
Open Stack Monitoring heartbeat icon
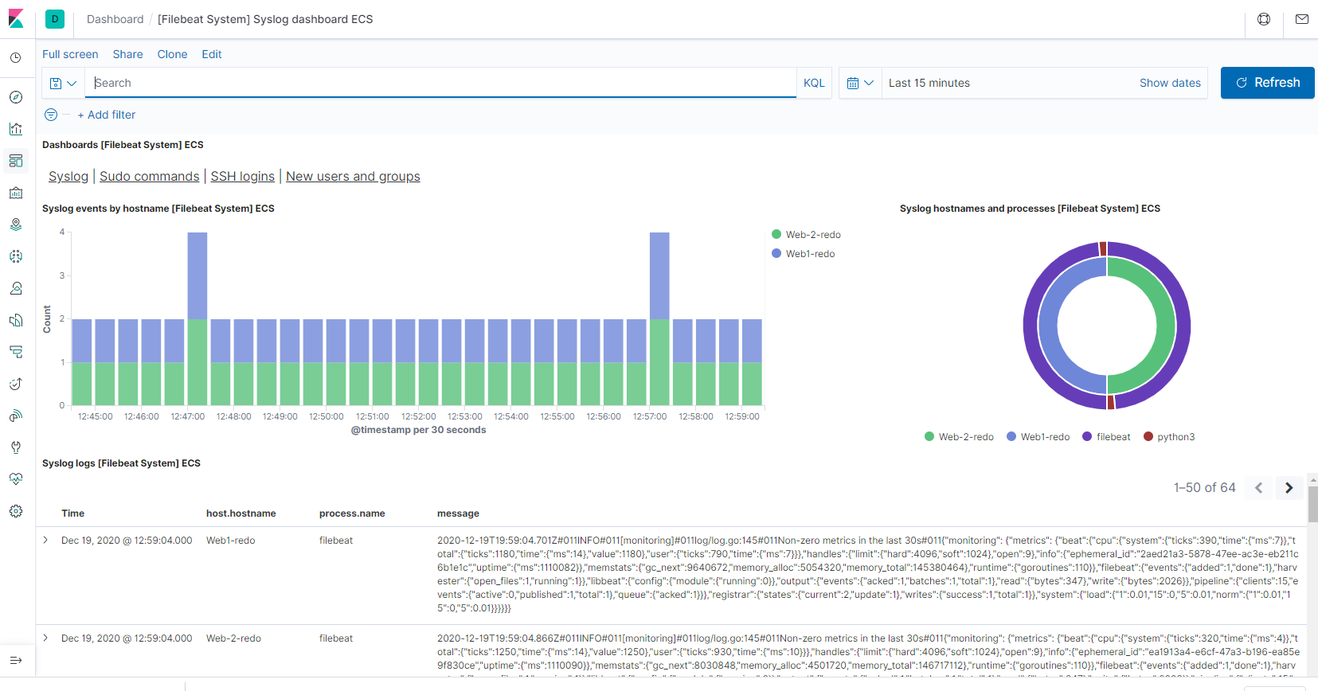[x=16, y=479]
